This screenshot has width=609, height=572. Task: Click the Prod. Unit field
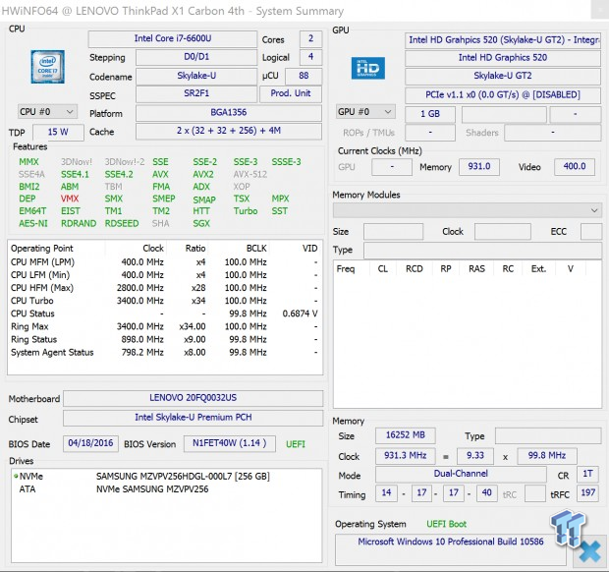pos(291,93)
